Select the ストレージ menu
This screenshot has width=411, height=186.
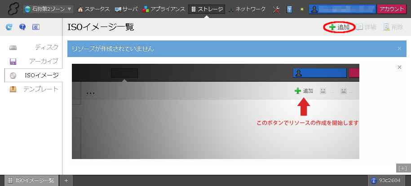[x=207, y=9]
